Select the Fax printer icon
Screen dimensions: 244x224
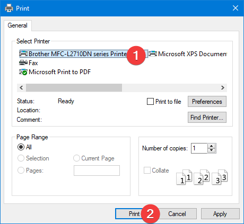23,62
